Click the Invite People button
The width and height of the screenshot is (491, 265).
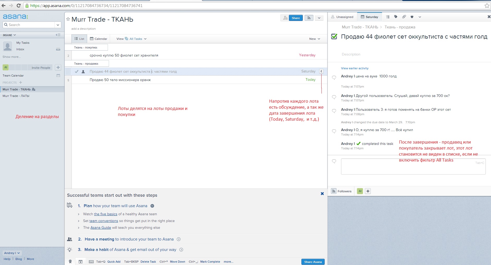point(41,68)
